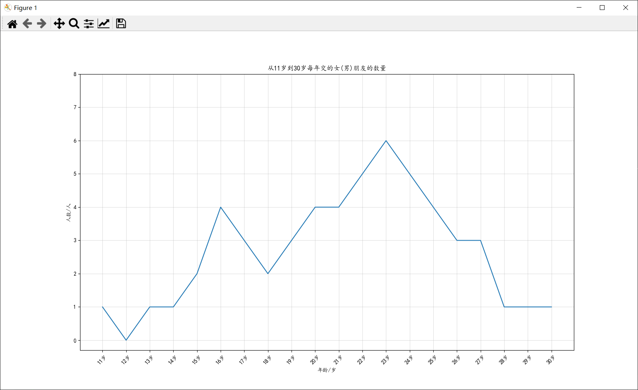This screenshot has height=390, width=638.
Task: Activate the Pan/Move axes tool
Action: click(59, 24)
